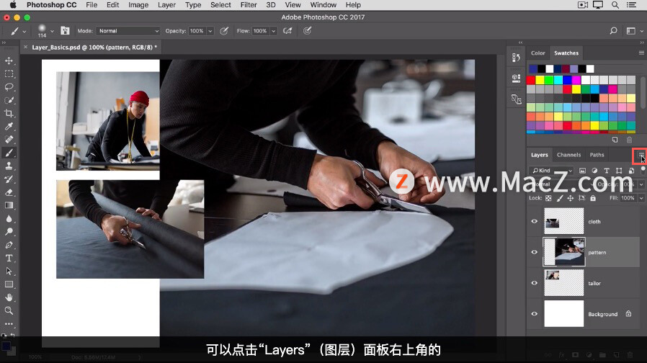Filter layers by type layers
The image size is (647, 363).
(x=607, y=171)
